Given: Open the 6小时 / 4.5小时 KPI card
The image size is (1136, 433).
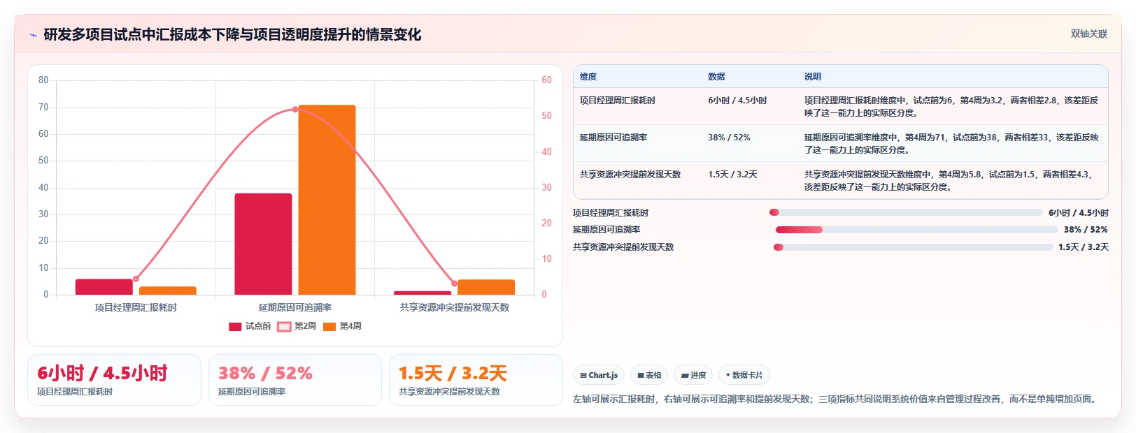Looking at the screenshot, I should [x=114, y=380].
